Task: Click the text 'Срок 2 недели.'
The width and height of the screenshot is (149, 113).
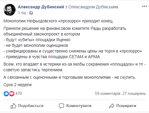Action: [18, 85]
